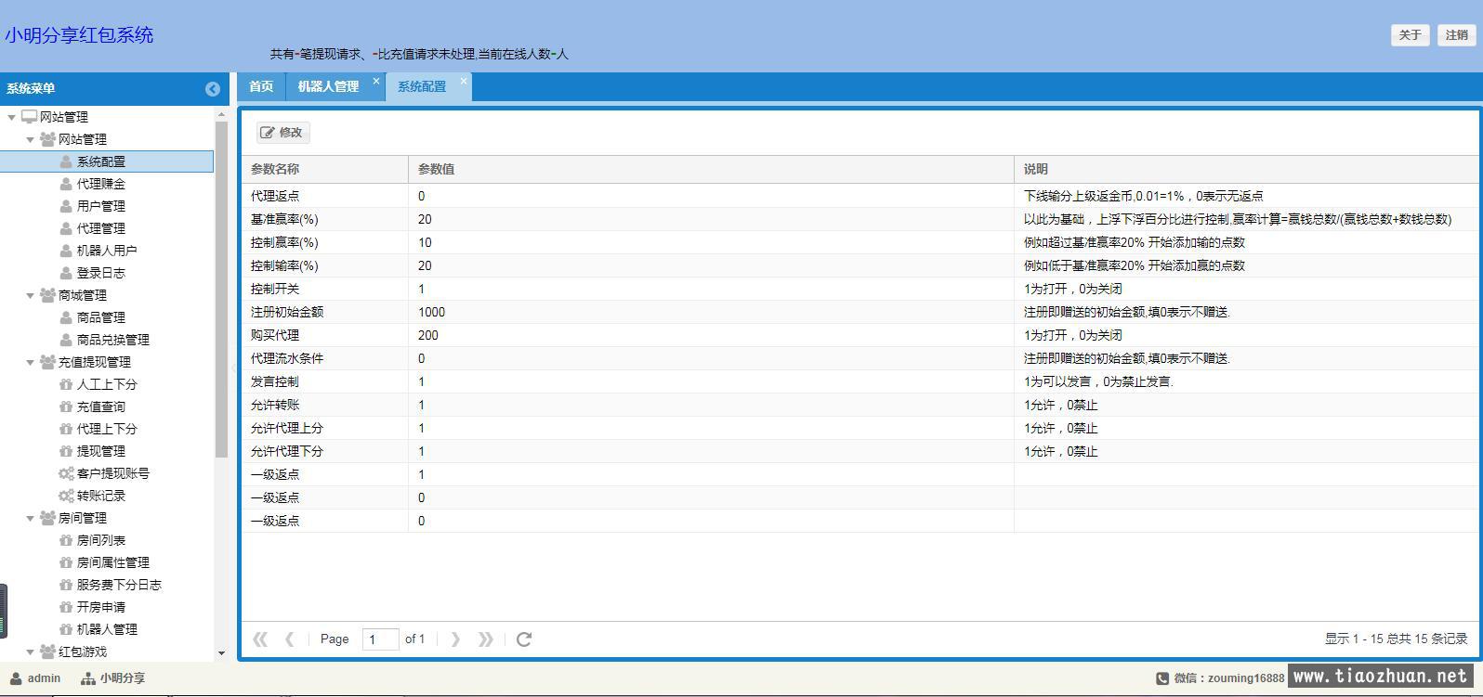
Task: Switch to the 机器人管理 tab
Action: tap(328, 86)
